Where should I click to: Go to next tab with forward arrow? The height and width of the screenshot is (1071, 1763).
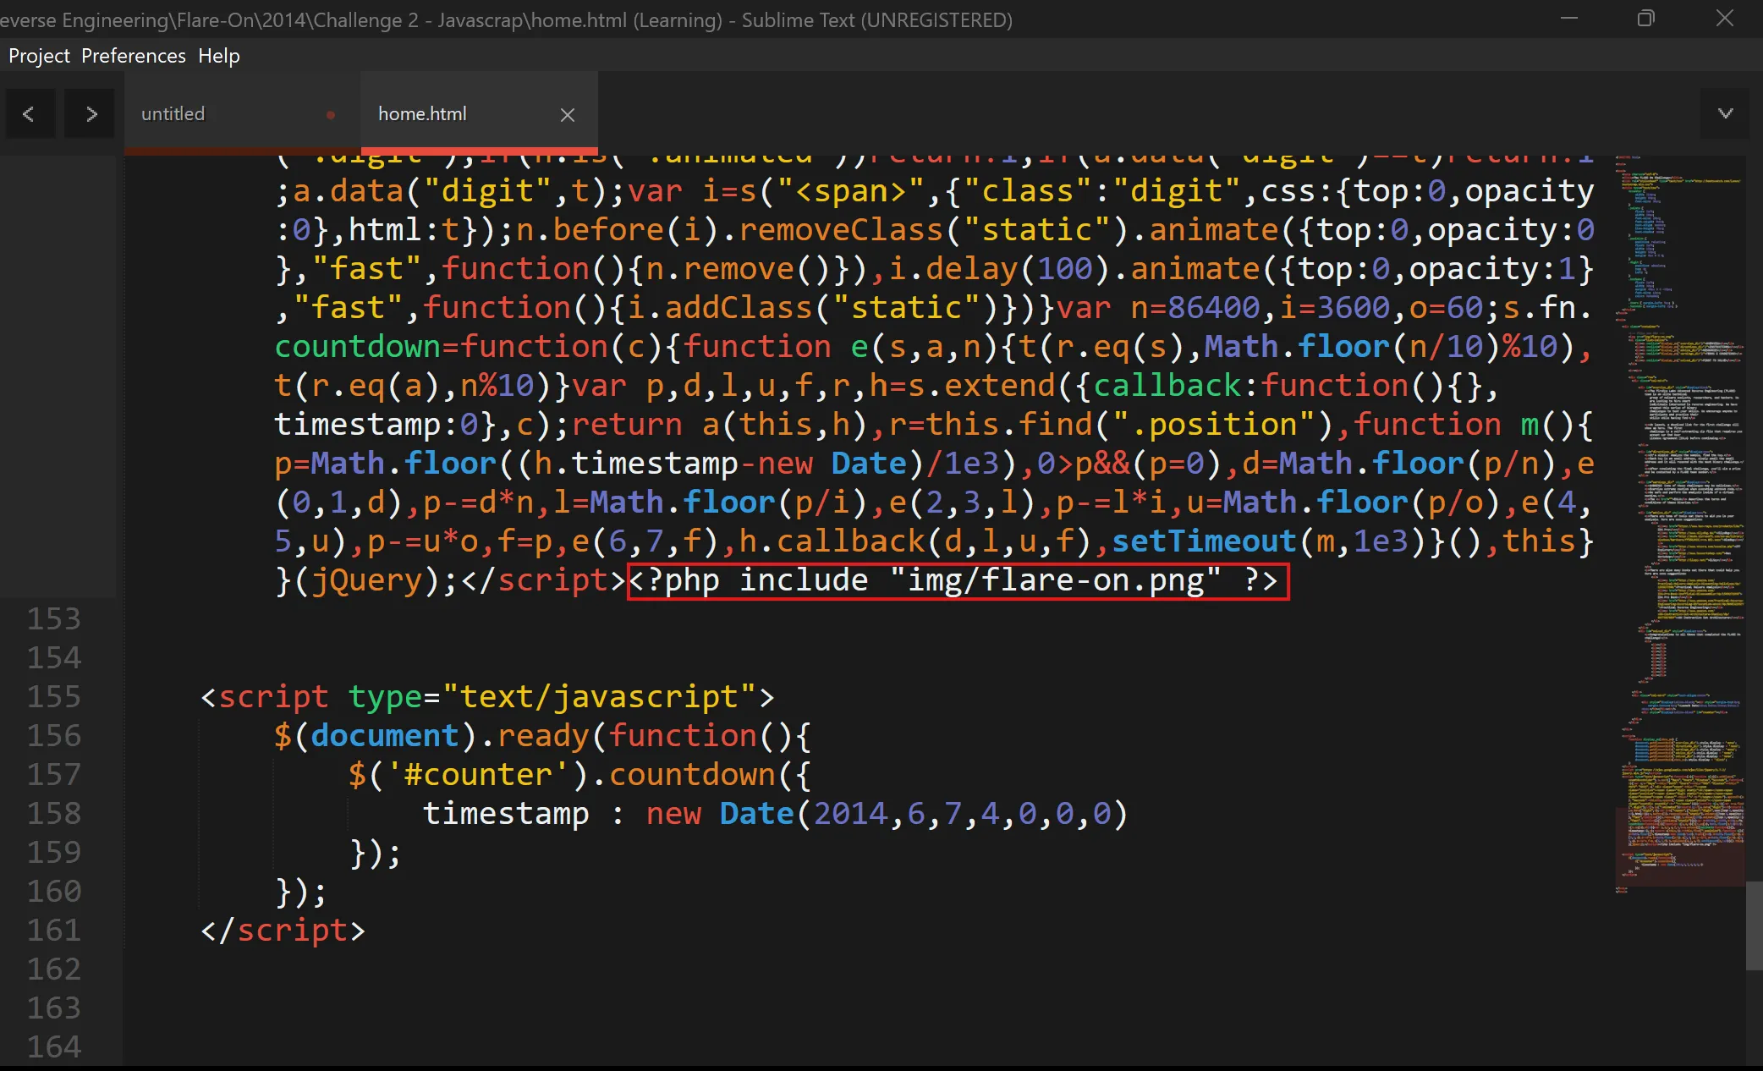91,113
